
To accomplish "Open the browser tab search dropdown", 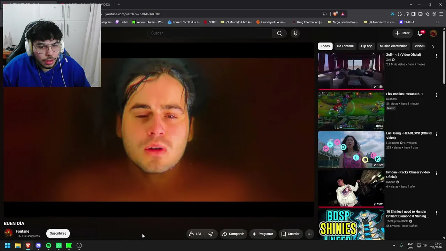I will tap(411, 5).
